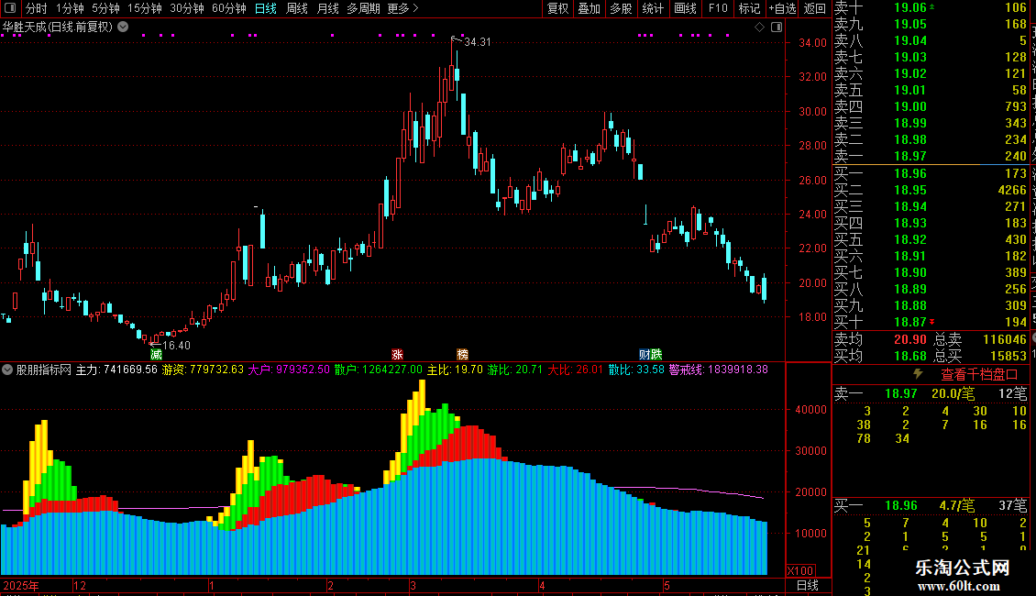Viewport: 1036px width, 596px height.
Task: Click the 多股 button
Action: pos(621,8)
